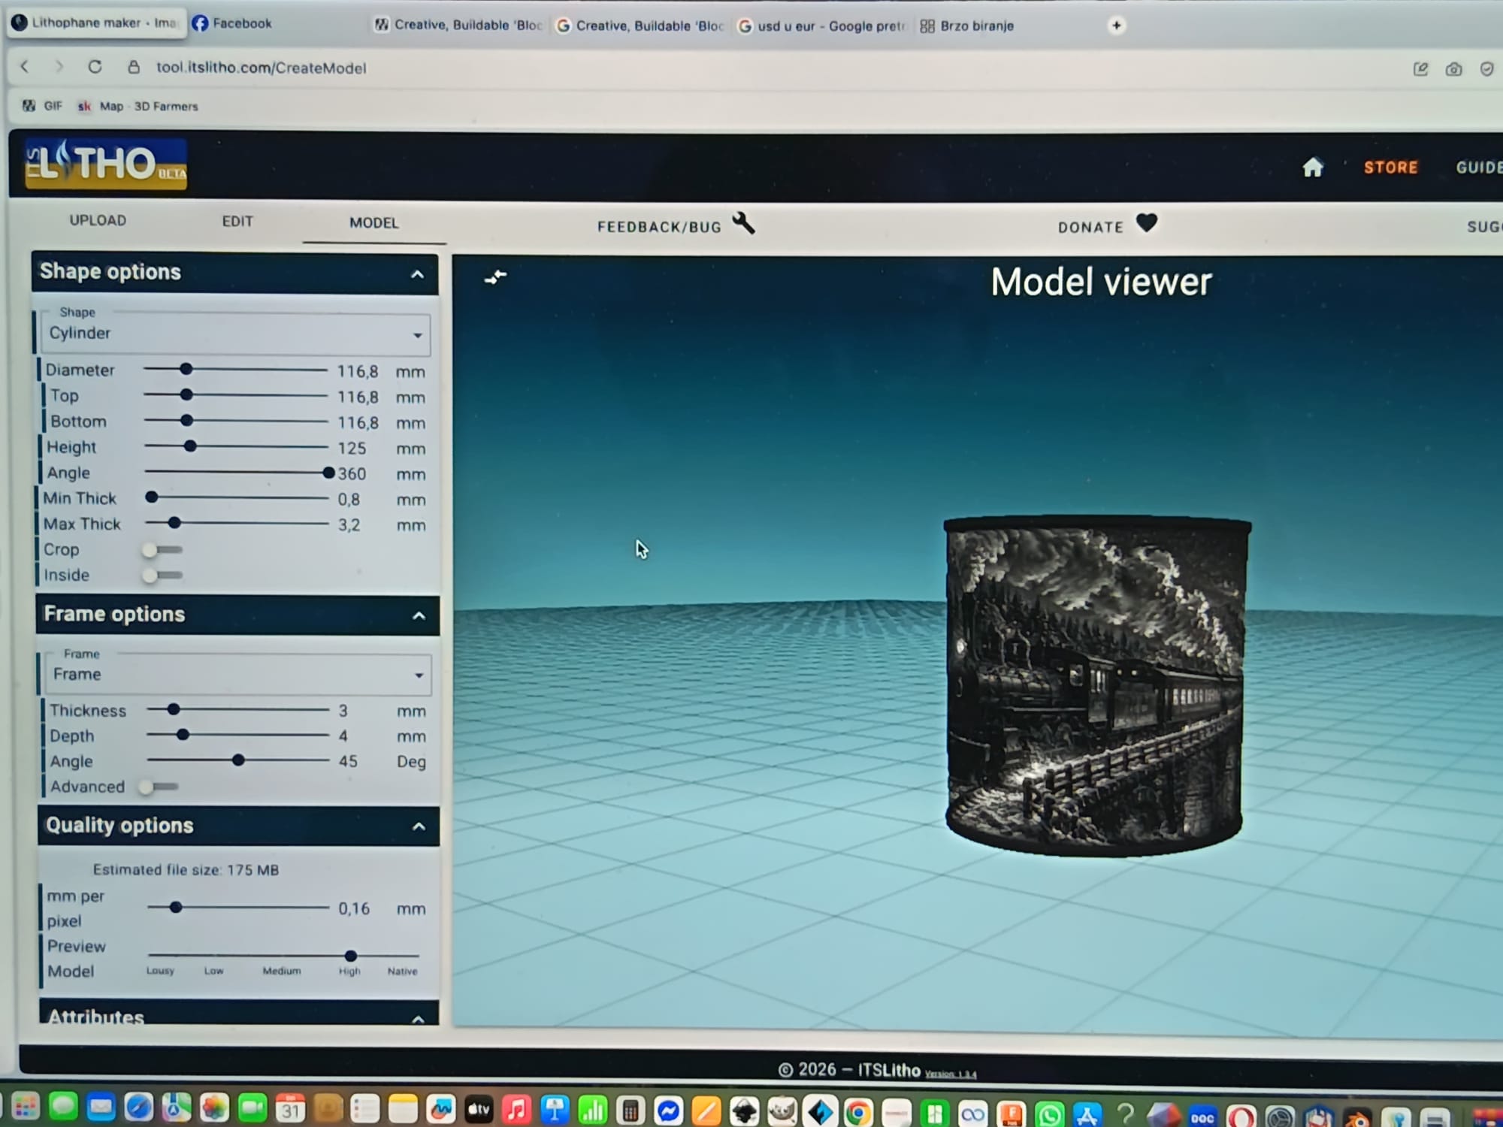Viewport: 1503px width, 1127px height.
Task: Click the wrench icon beside Feedback/Bug
Action: pyautogui.click(x=743, y=223)
